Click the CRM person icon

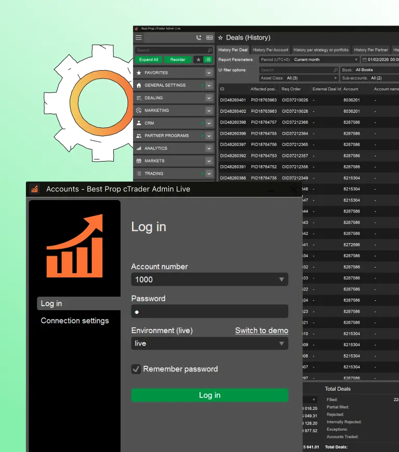139,123
